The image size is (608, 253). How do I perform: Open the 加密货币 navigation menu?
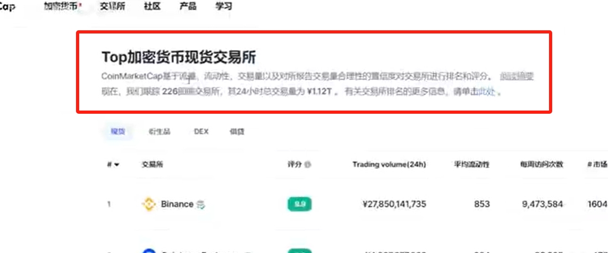tap(62, 6)
